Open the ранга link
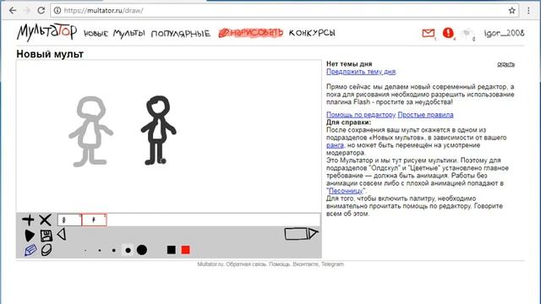 [335, 145]
